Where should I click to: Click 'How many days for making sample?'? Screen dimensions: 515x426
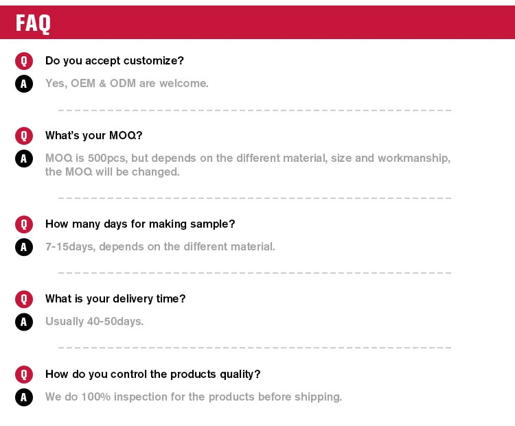pos(140,224)
